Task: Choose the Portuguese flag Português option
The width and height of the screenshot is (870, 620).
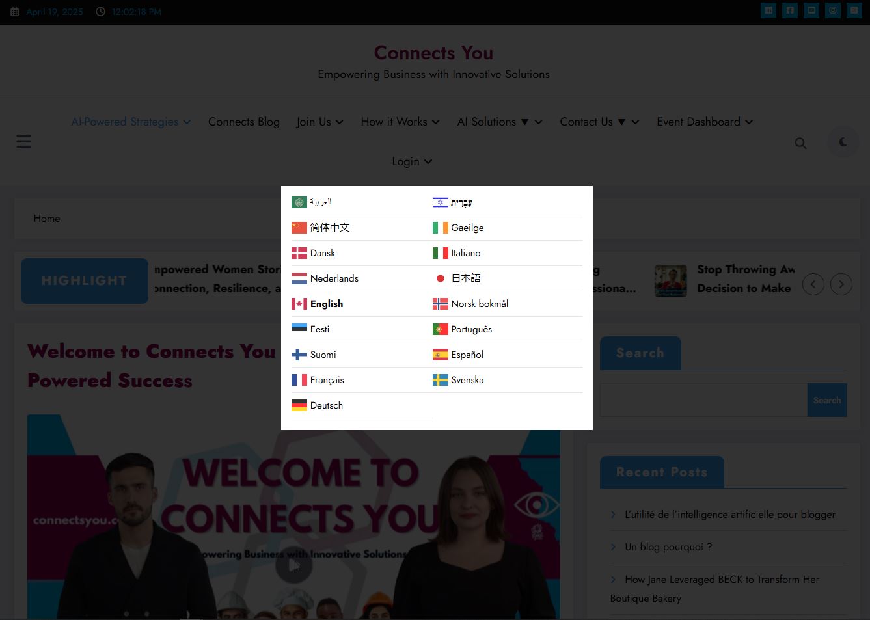Action: pyautogui.click(x=463, y=329)
